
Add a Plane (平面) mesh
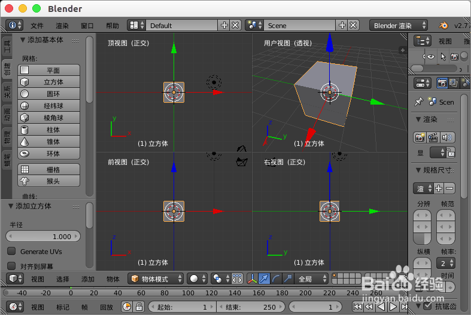pos(49,70)
